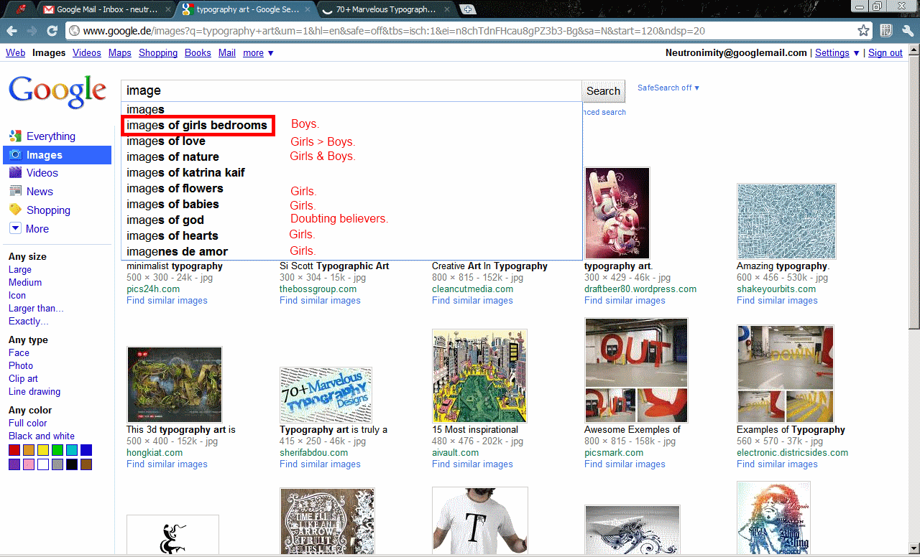Pick the red color filter swatch
920x557 pixels.
[14, 450]
